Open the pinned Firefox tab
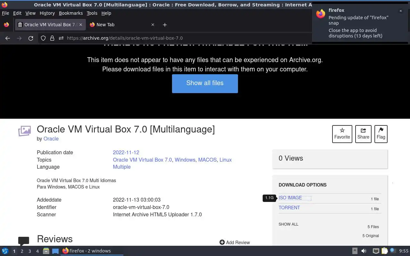Screen dimensions: 410x256 (6, 25)
